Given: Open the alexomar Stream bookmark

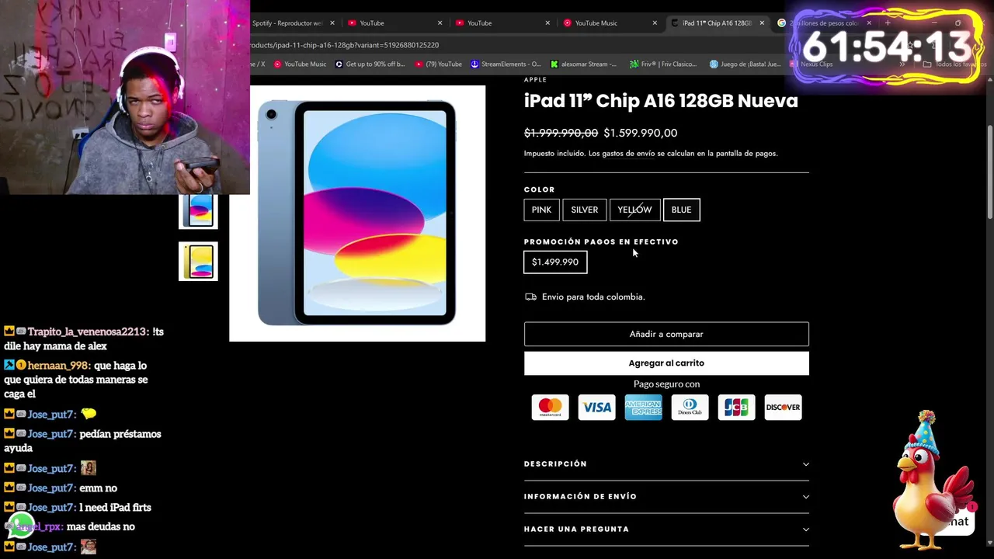Looking at the screenshot, I should (583, 64).
